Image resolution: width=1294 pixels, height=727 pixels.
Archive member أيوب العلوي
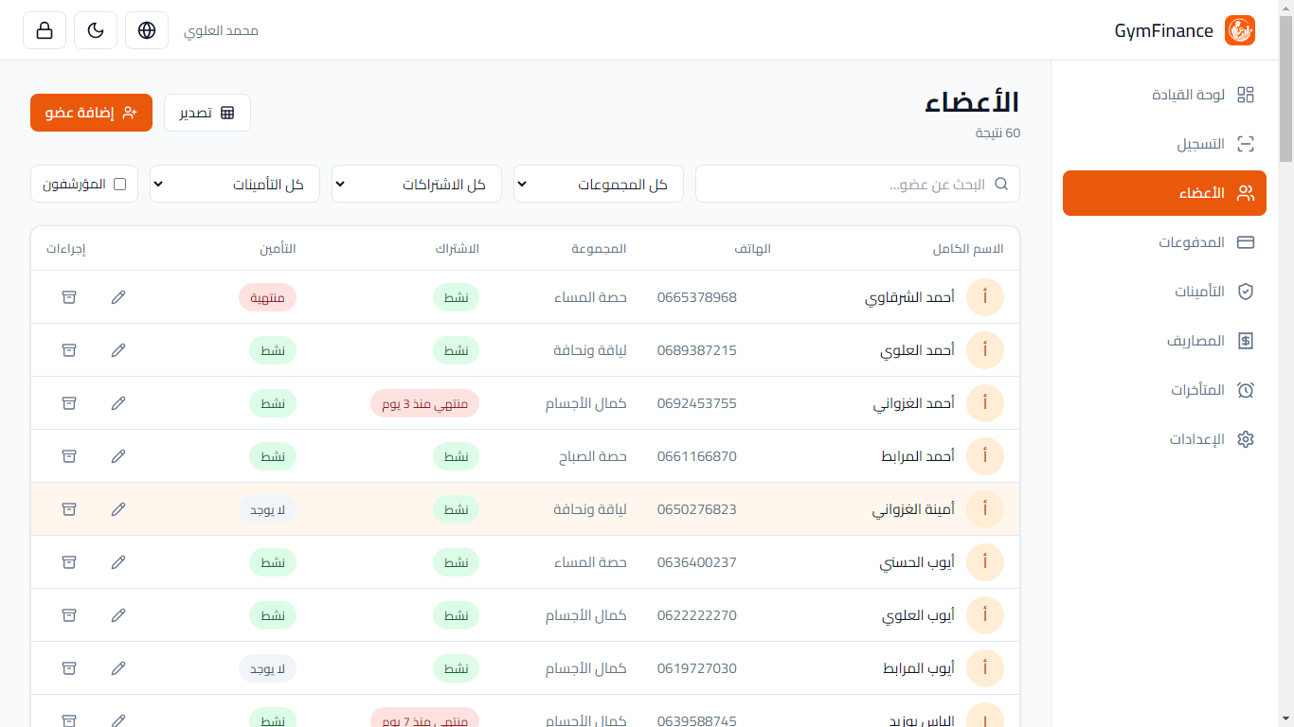(69, 615)
